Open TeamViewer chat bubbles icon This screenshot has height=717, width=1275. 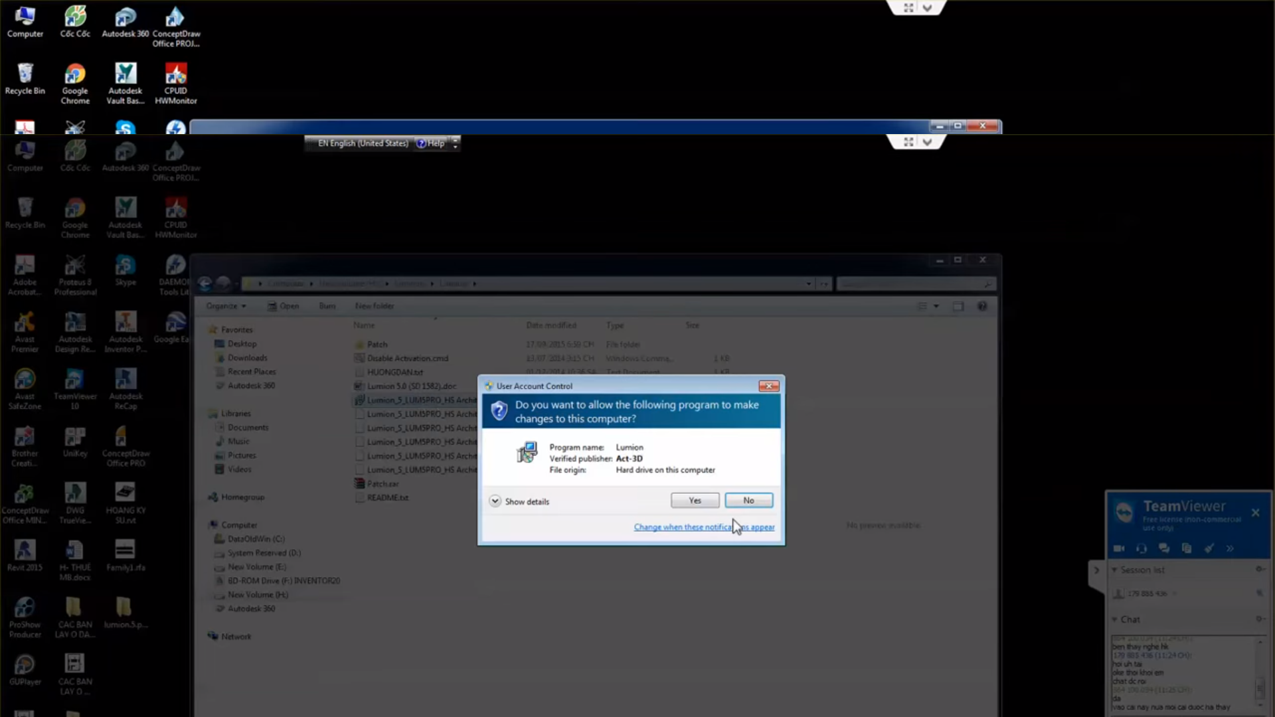tap(1164, 548)
